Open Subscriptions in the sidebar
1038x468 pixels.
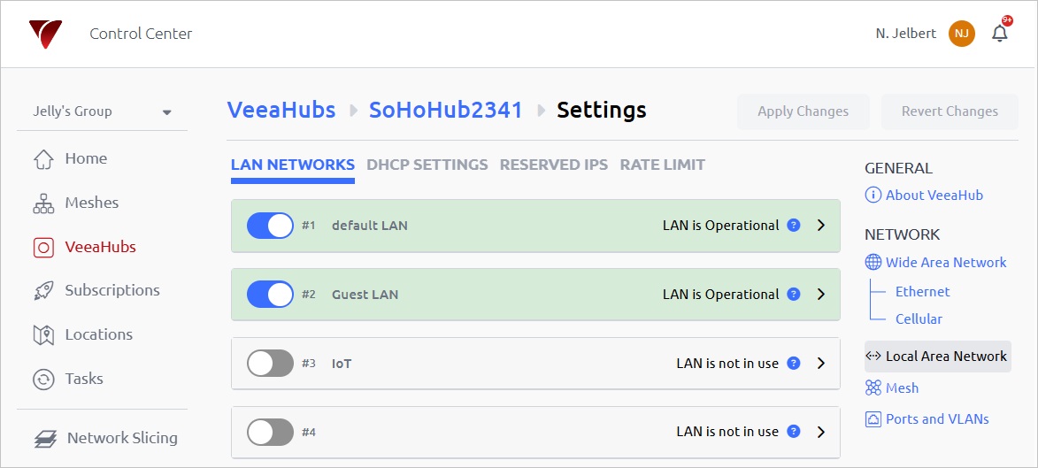point(112,290)
